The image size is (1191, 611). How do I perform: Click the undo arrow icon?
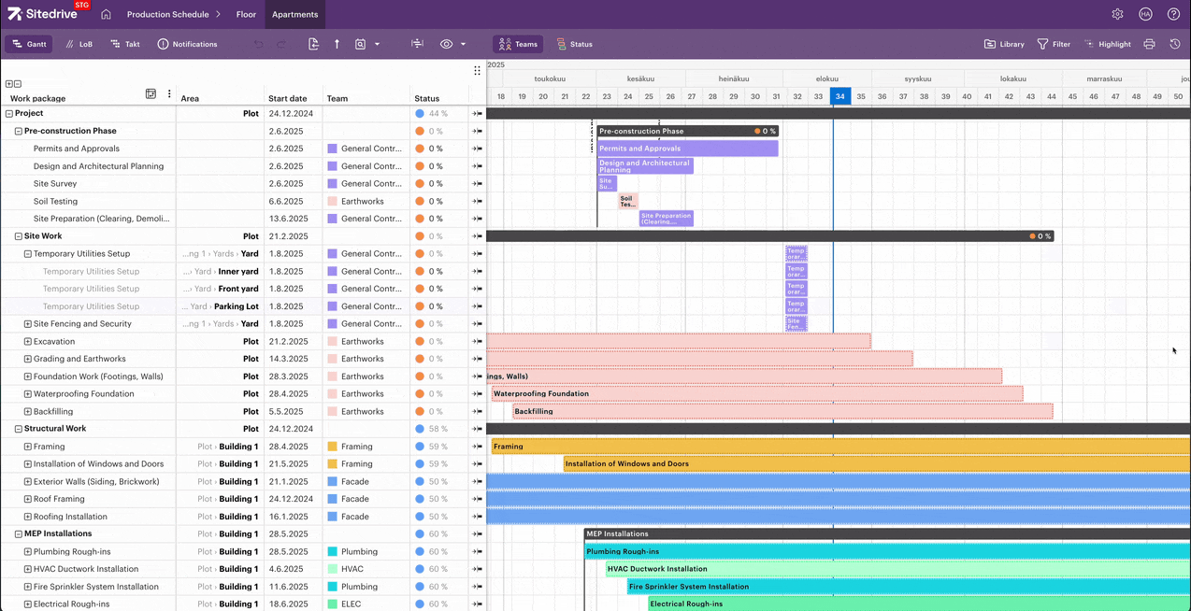point(259,44)
